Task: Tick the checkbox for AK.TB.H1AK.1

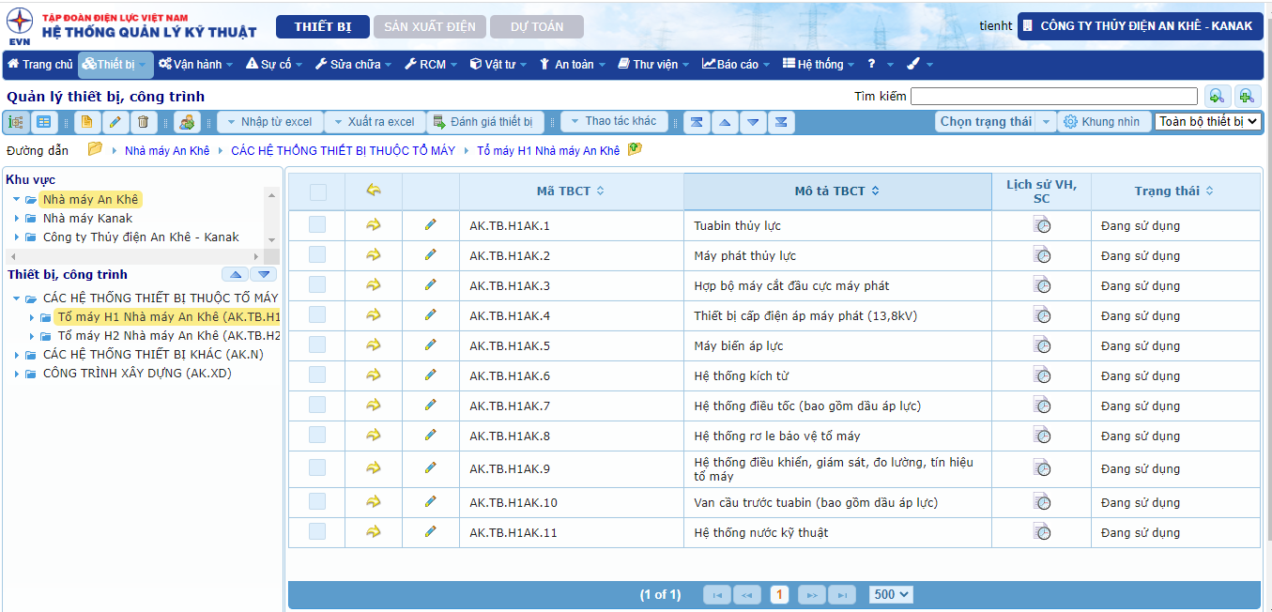Action: 317,225
